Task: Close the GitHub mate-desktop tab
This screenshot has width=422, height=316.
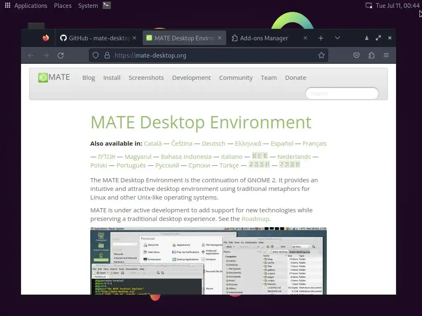Action: coord(134,38)
